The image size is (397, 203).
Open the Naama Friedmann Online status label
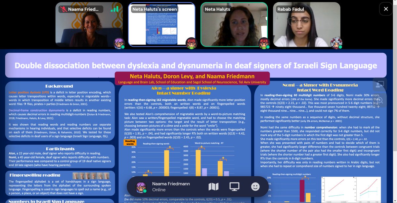171,187
